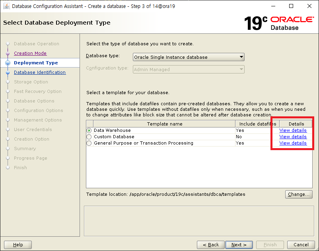The image size is (319, 251).
Task: Click the Include datafiles column header
Action: 258,124
